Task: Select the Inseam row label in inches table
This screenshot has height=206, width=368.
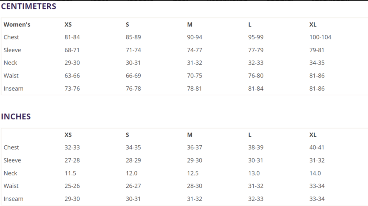Action: (x=13, y=199)
